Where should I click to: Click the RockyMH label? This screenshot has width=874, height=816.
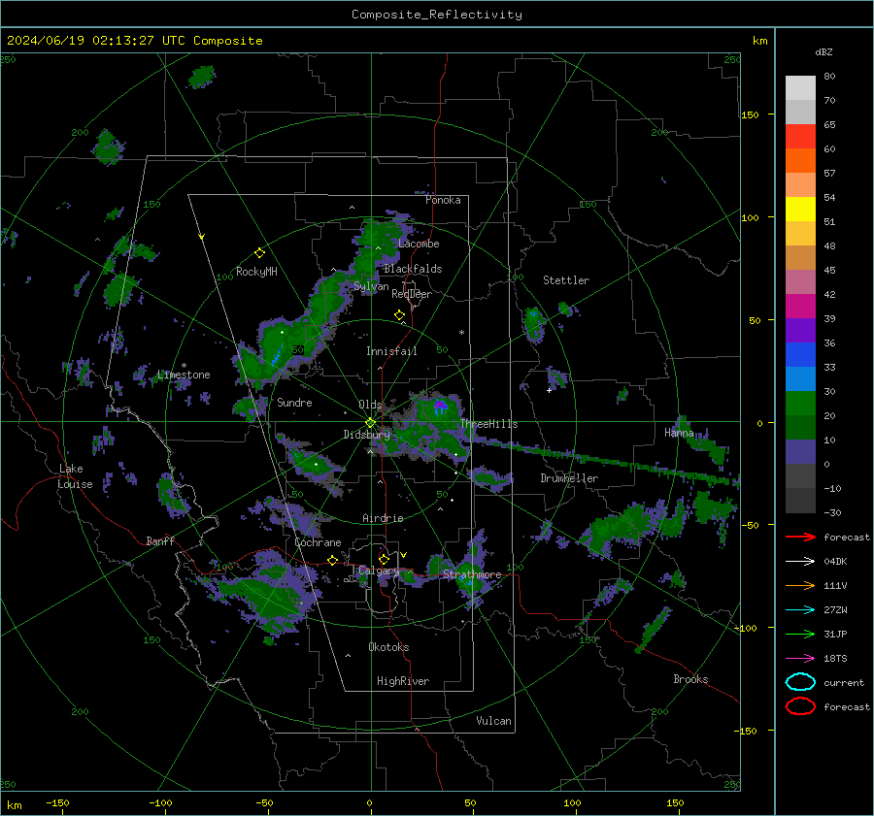click(256, 272)
